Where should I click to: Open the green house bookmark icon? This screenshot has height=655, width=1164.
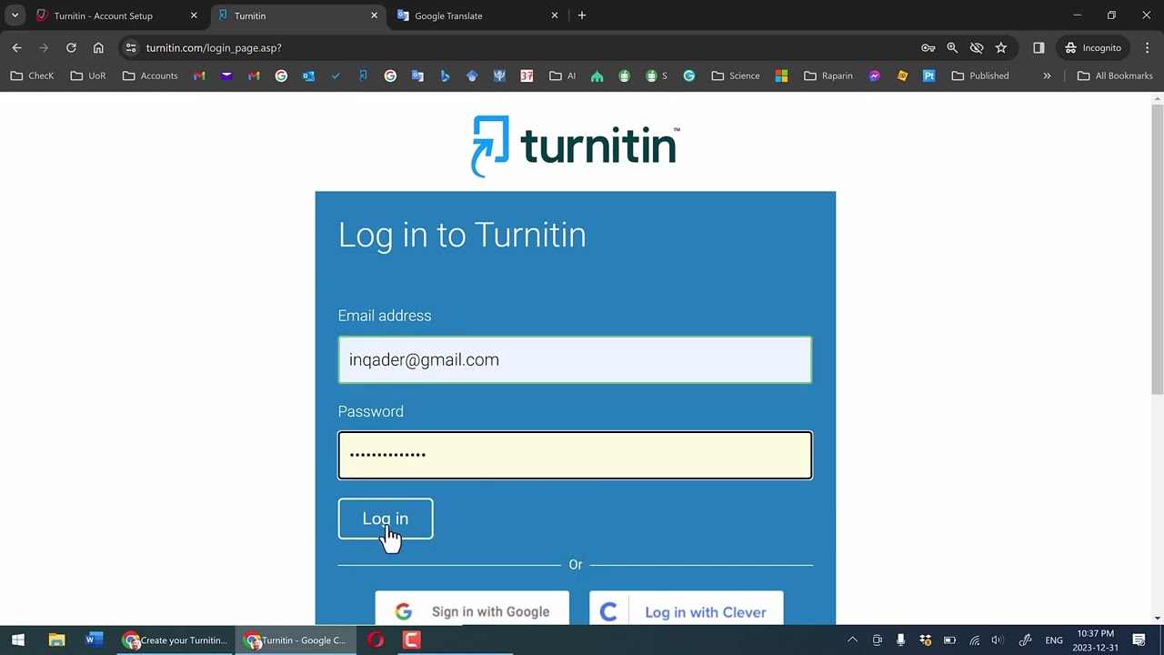[597, 76]
